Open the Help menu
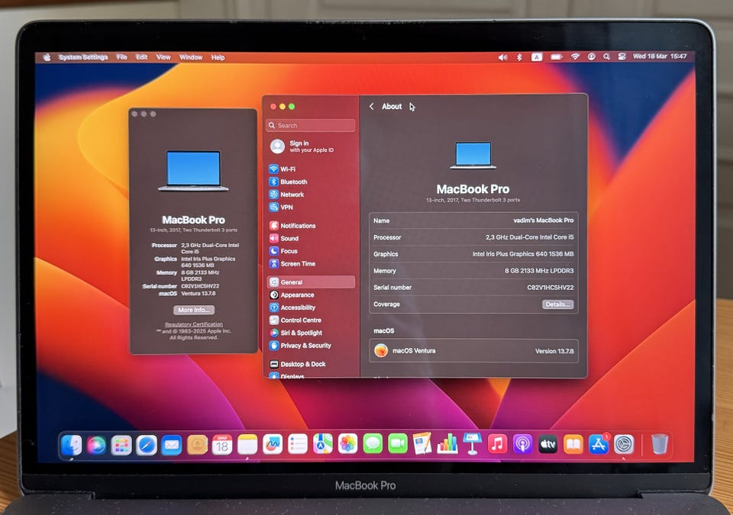Image resolution: width=733 pixels, height=515 pixels. [218, 57]
